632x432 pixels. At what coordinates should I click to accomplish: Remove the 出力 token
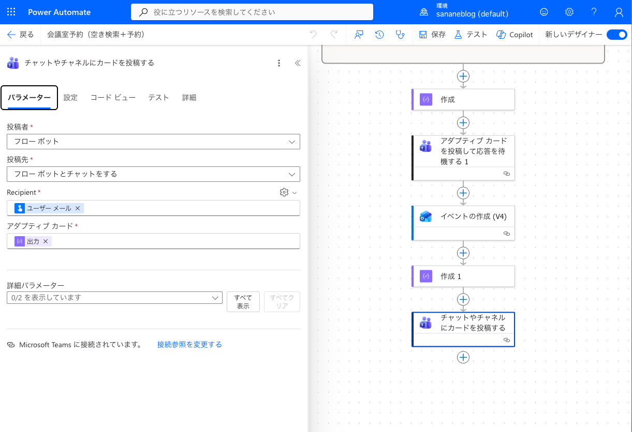point(46,241)
